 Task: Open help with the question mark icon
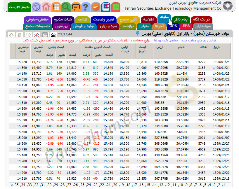coord(86,7)
